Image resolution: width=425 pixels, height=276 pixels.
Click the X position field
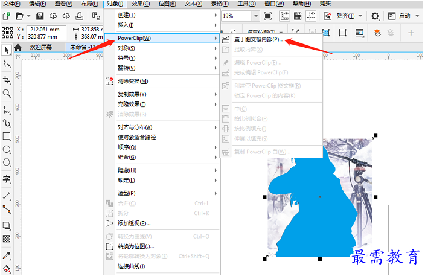pos(46,29)
